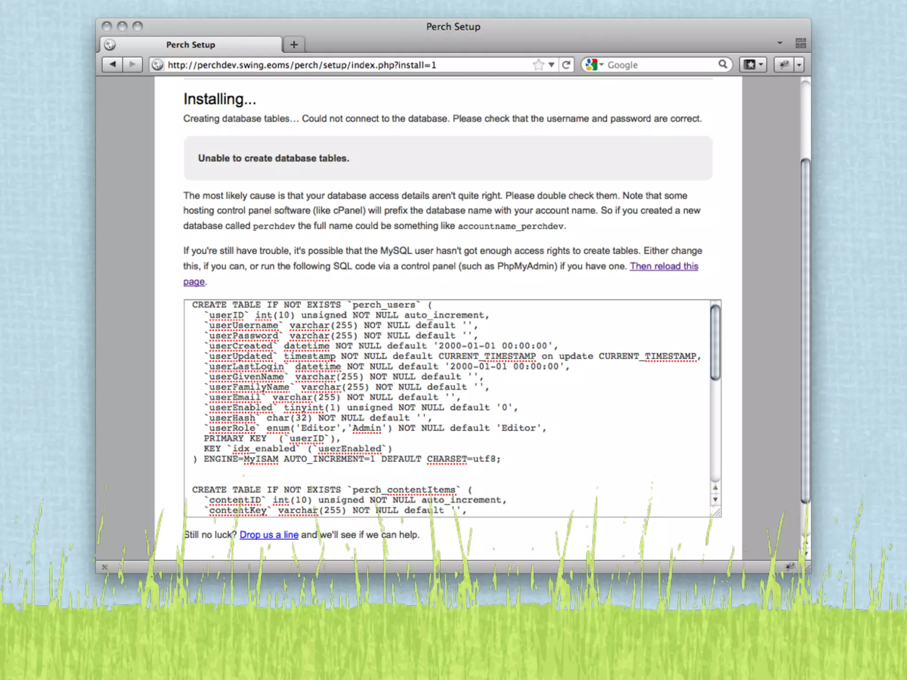Click the search magnifying glass icon

tap(723, 65)
